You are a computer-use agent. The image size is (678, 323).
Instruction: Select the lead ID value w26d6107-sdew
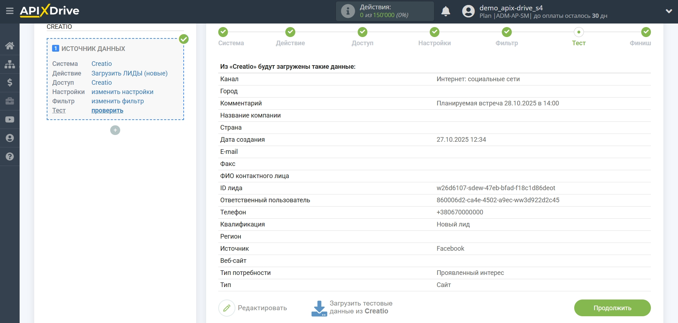[x=496, y=188]
